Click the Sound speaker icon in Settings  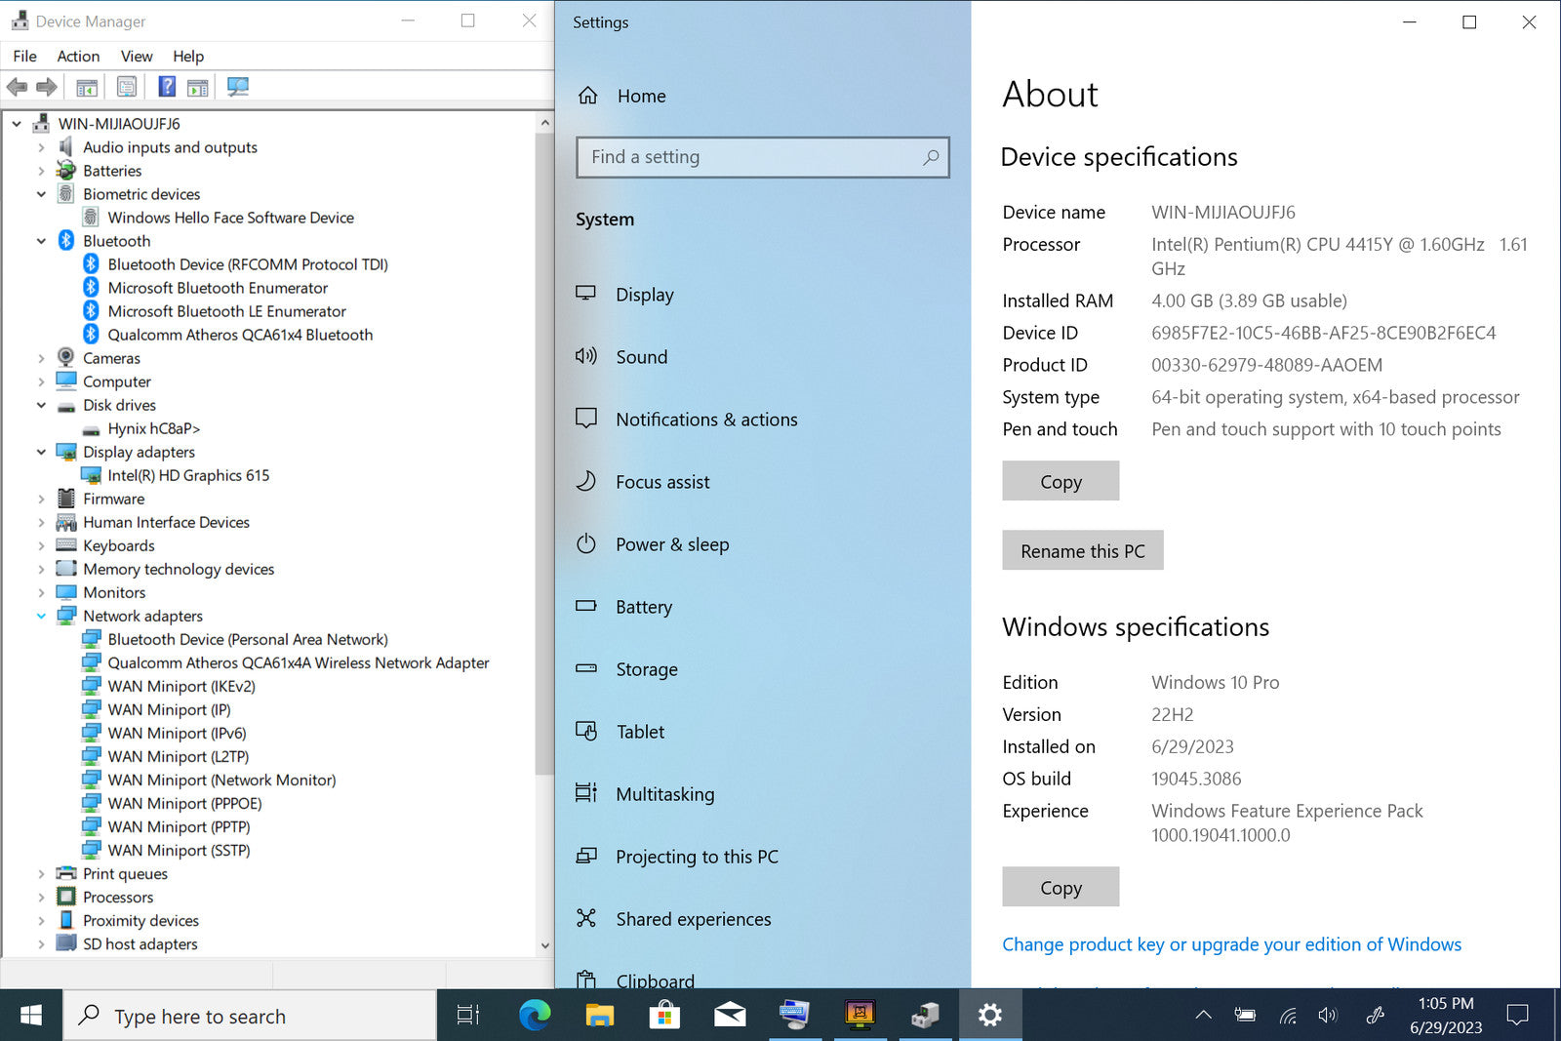(585, 356)
